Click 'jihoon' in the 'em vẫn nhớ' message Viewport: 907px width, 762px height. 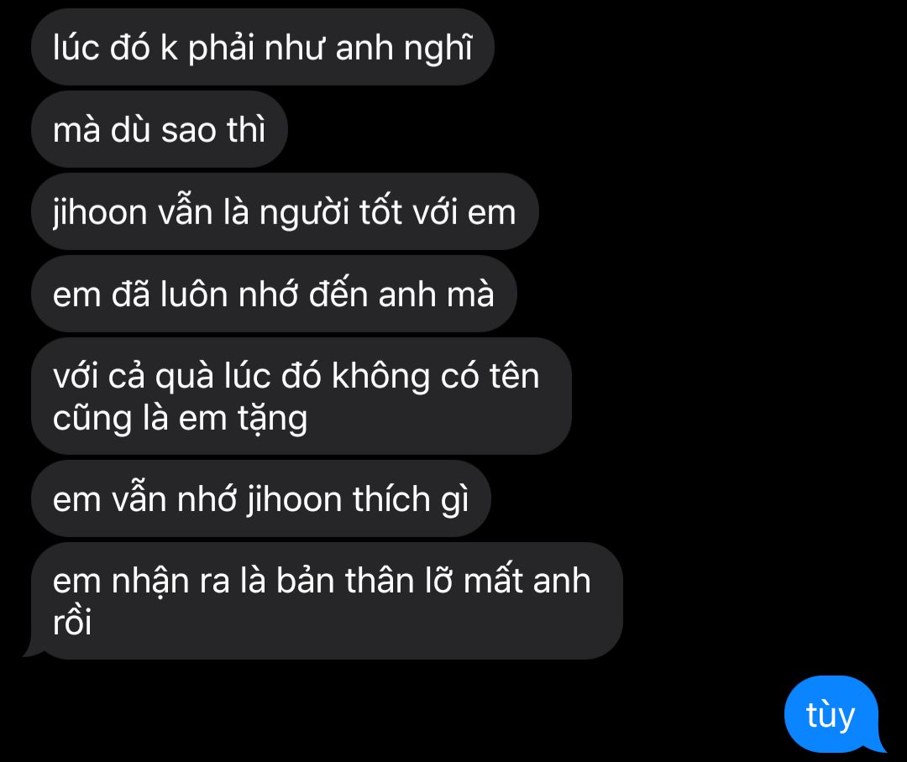[x=295, y=499]
